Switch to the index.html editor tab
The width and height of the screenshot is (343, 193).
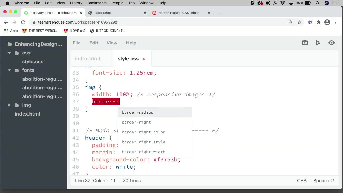(87, 58)
